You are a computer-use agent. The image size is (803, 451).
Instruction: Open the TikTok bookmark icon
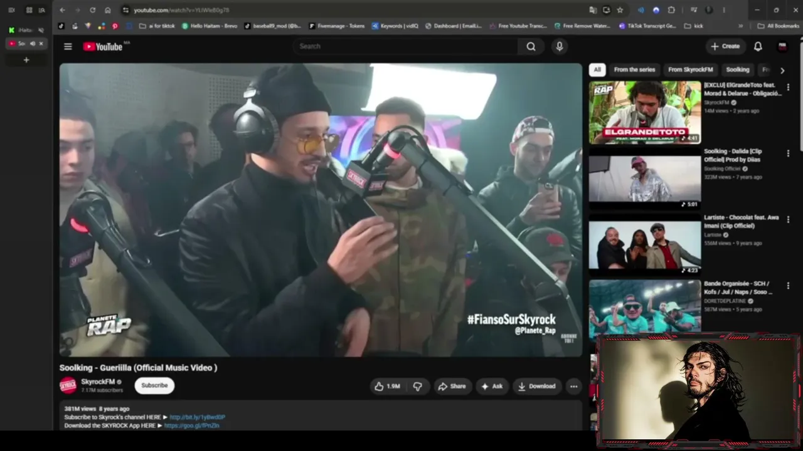pyautogui.click(x=61, y=26)
